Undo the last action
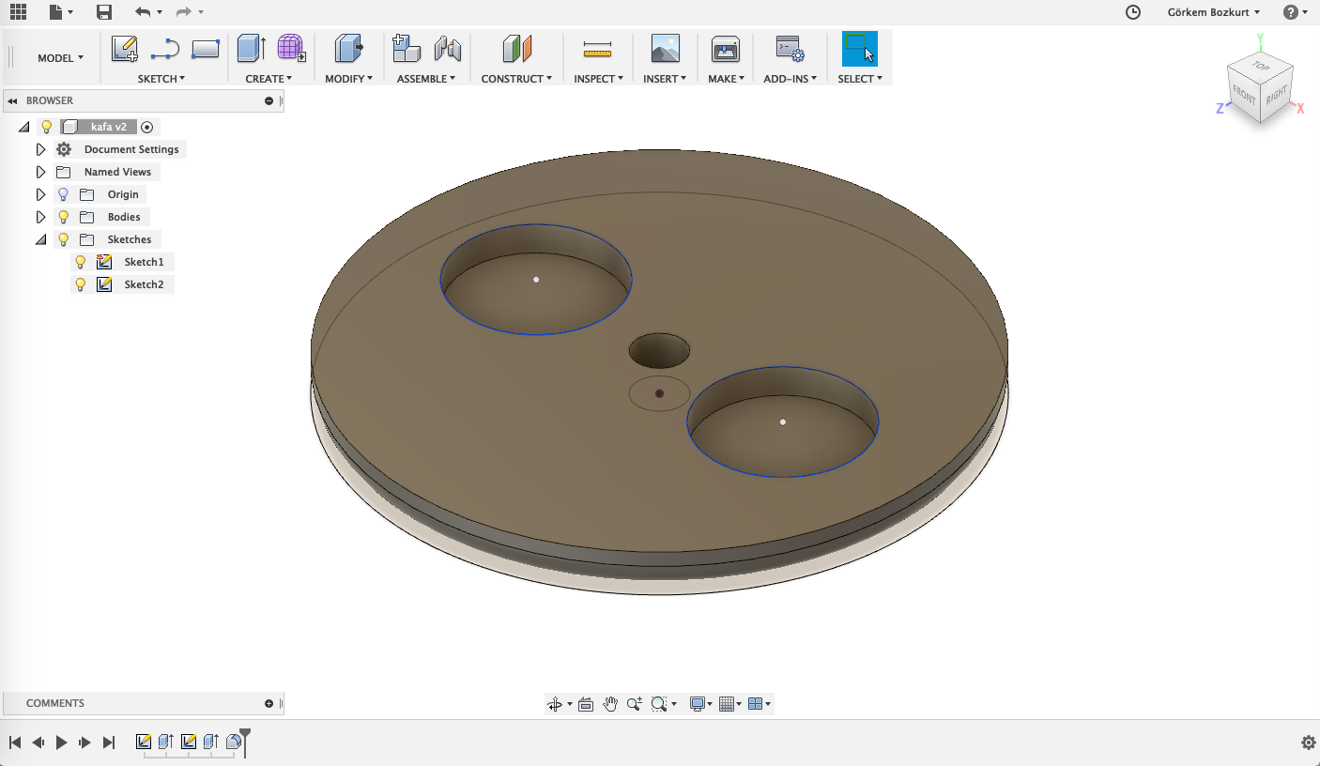Viewport: 1320px width, 766px height. pyautogui.click(x=143, y=12)
